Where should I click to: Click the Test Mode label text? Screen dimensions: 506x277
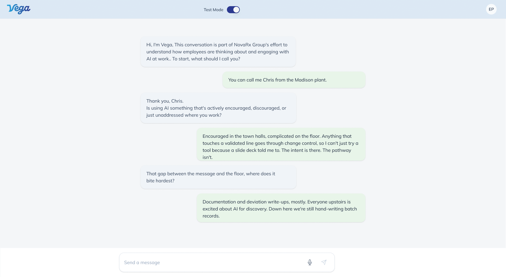[213, 10]
